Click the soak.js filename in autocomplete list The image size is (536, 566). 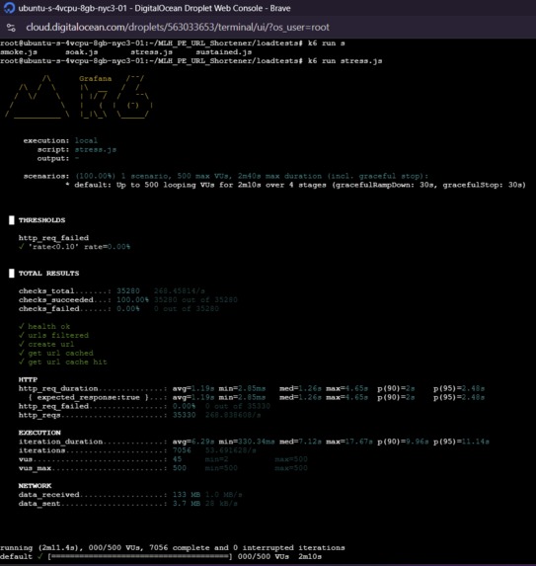(82, 52)
